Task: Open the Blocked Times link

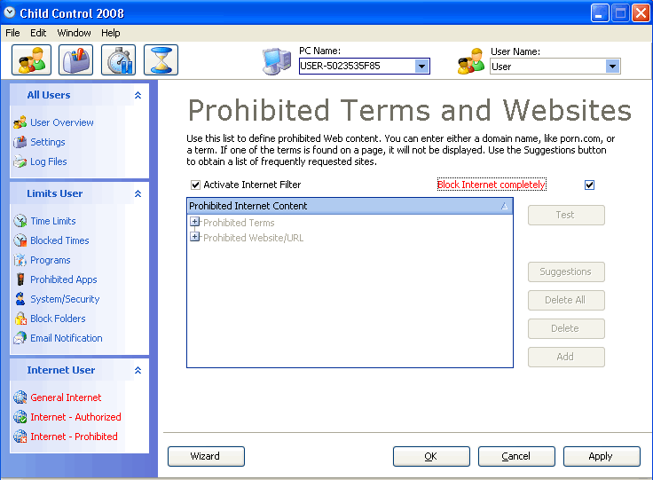Action: (x=59, y=240)
